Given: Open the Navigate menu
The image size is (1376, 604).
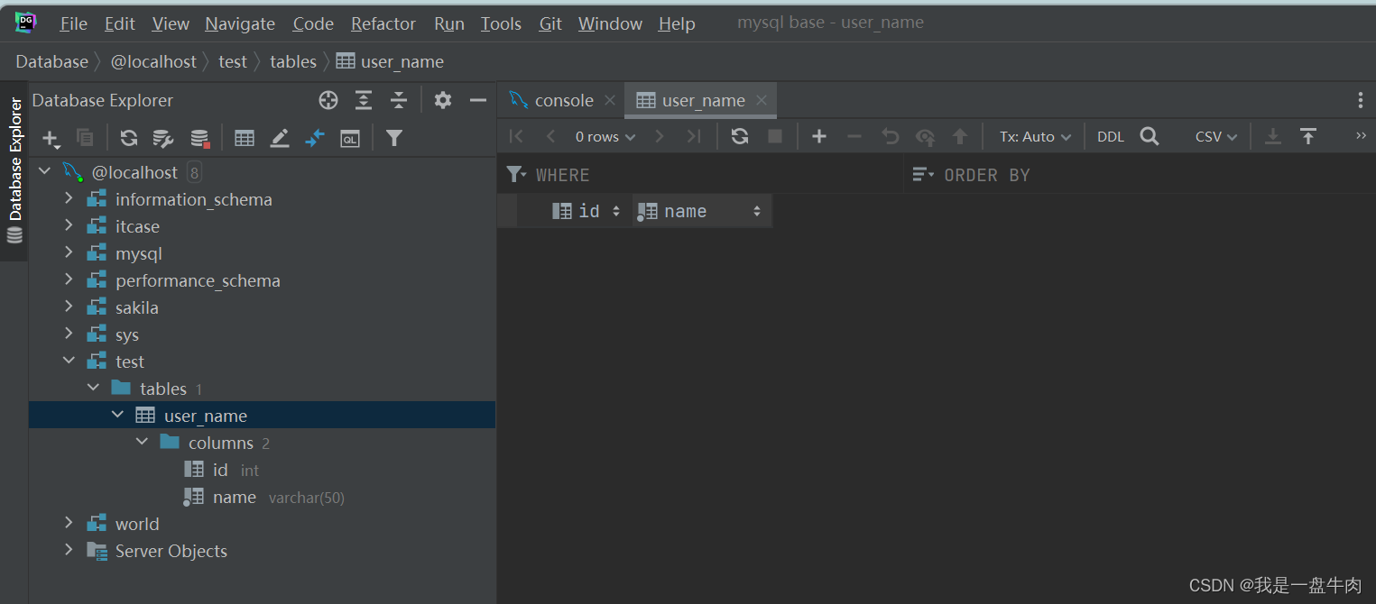Looking at the screenshot, I should pyautogui.click(x=240, y=23).
